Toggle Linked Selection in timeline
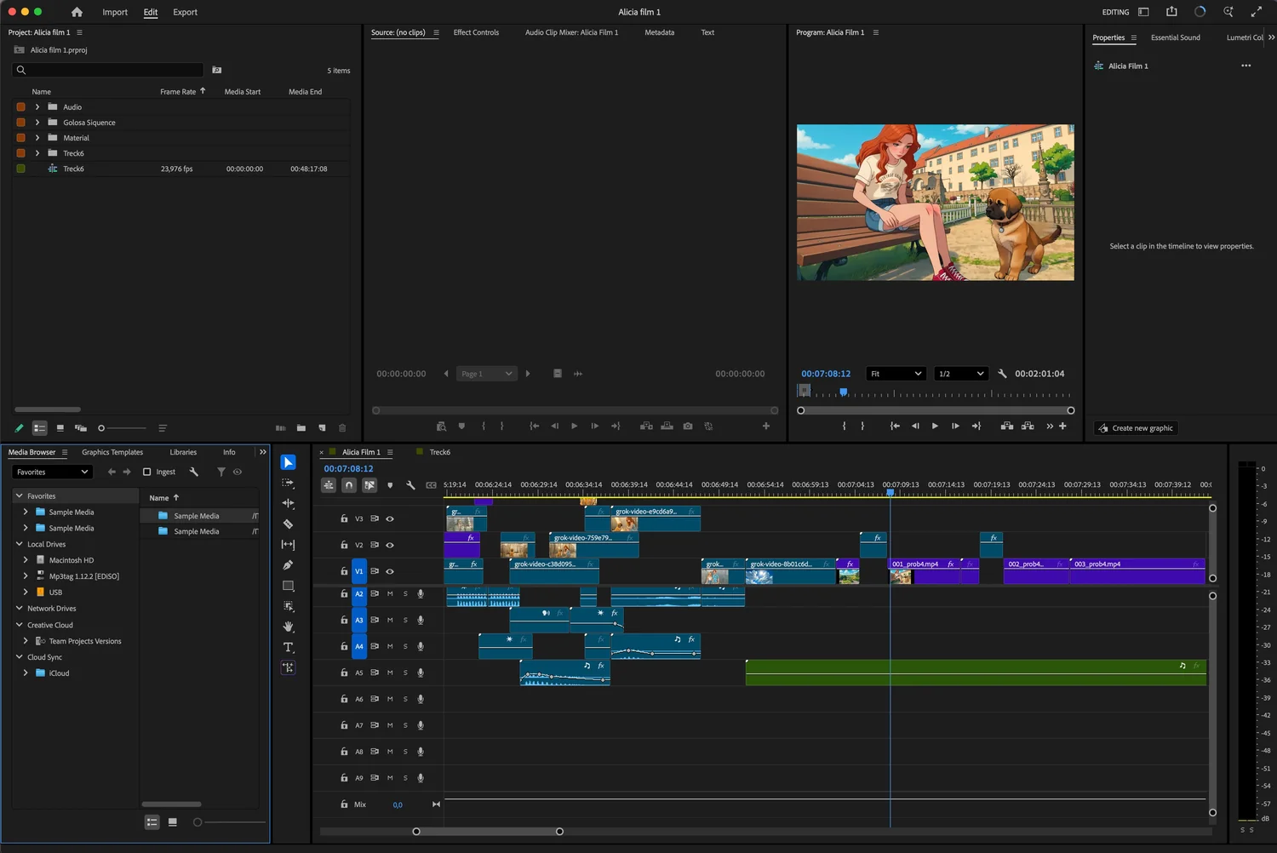Image resolution: width=1277 pixels, height=853 pixels. tap(369, 485)
